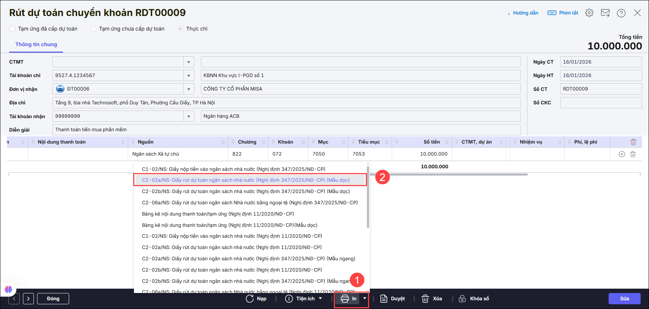
Task: Click the Xóa delete button
Action: (432, 299)
